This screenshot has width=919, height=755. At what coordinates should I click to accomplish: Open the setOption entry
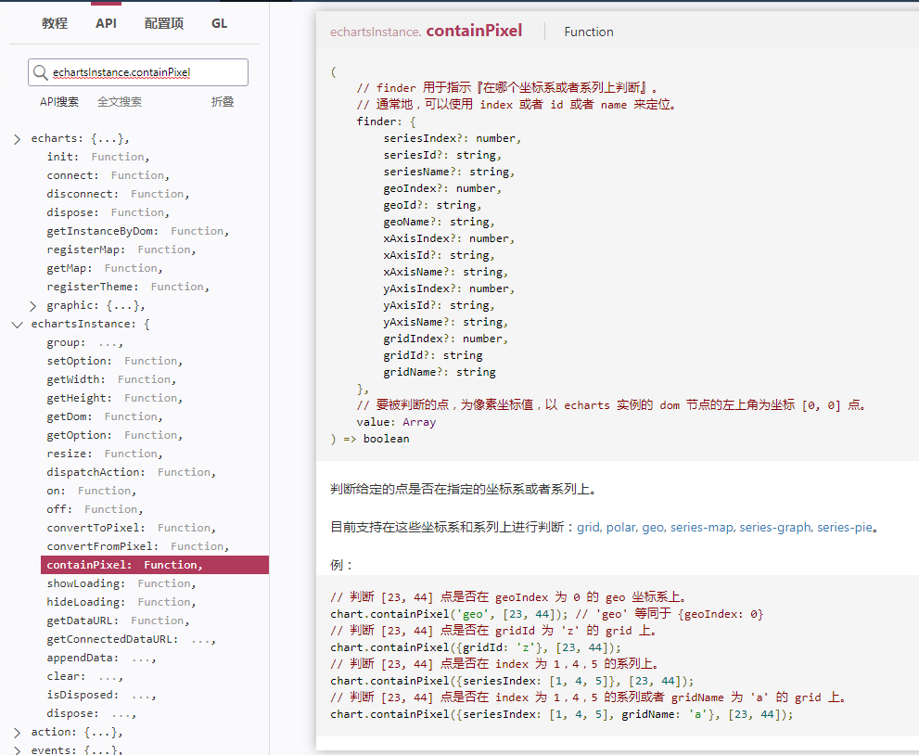click(x=114, y=361)
